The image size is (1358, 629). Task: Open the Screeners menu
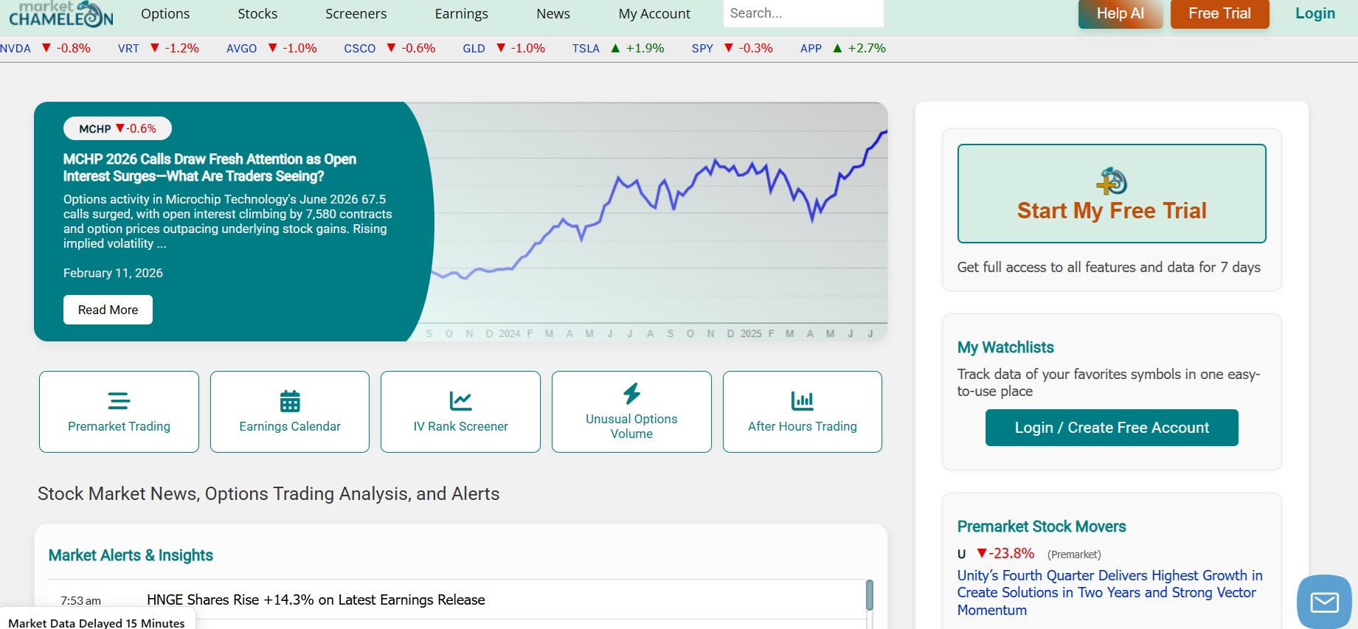(356, 14)
